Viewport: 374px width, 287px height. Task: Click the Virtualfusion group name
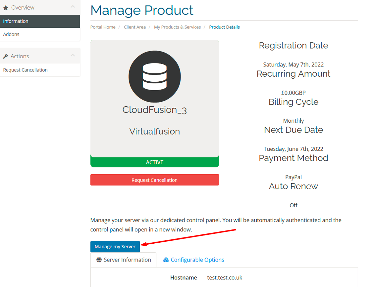point(155,131)
